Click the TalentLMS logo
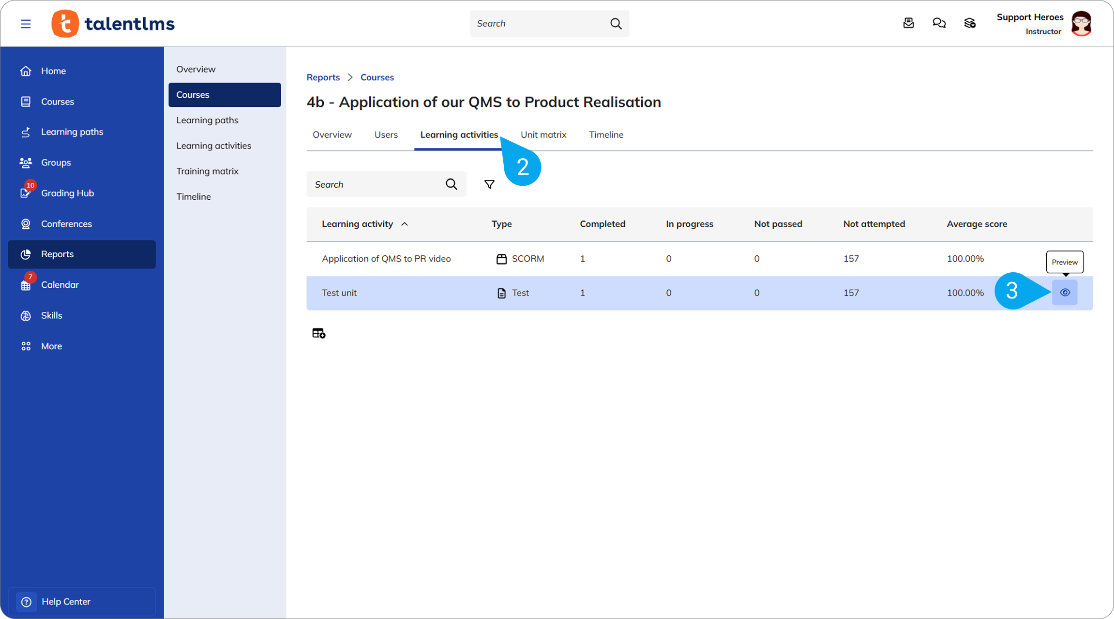This screenshot has width=1114, height=619. (113, 24)
